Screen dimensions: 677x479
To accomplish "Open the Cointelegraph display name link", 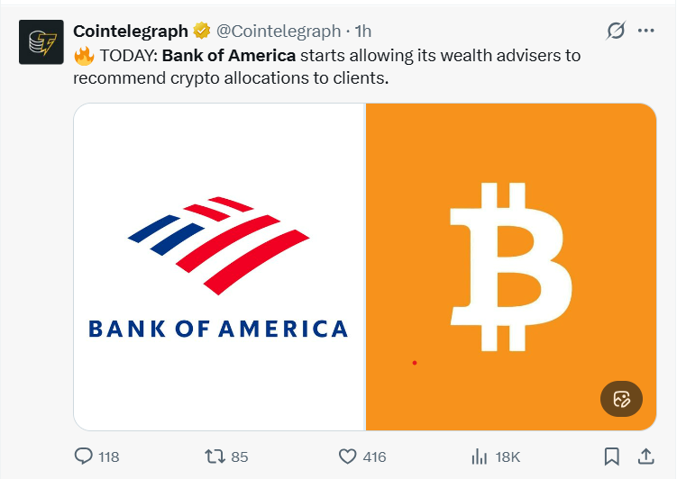I will pos(130,32).
